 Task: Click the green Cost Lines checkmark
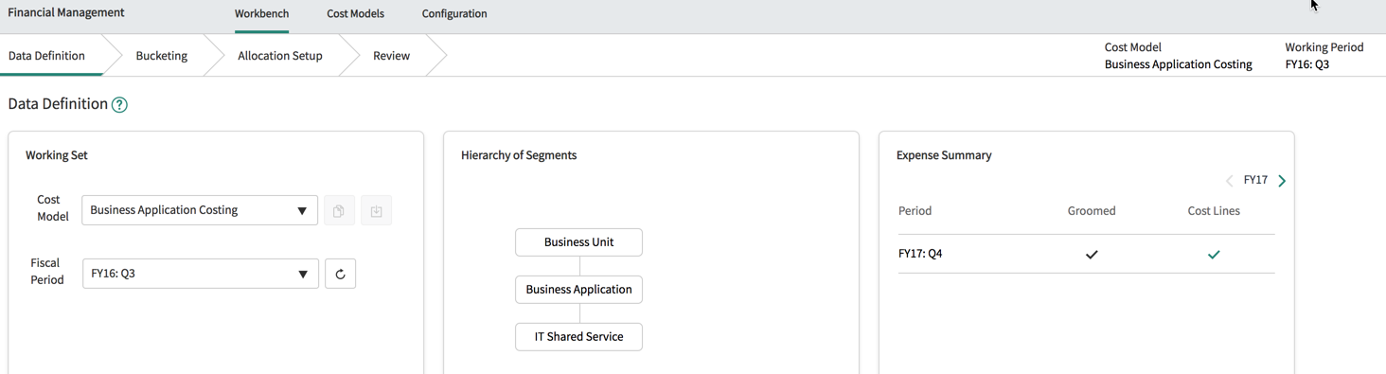(x=1214, y=254)
